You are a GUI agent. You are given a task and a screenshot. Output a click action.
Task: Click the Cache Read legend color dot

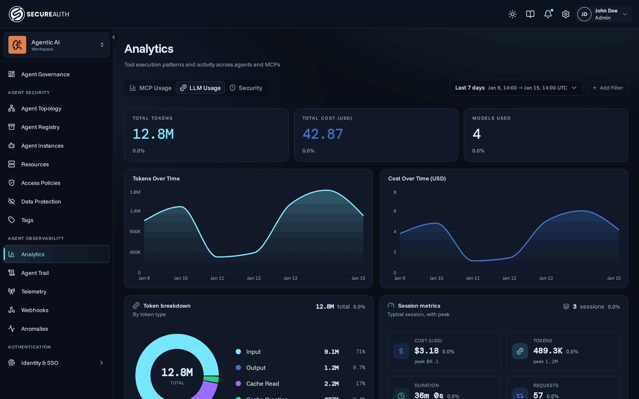238,383
